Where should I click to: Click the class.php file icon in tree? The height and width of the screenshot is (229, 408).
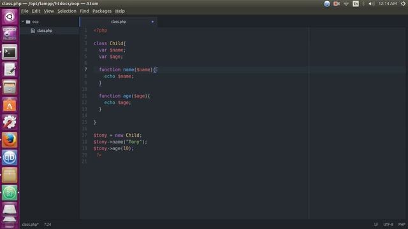pos(33,31)
